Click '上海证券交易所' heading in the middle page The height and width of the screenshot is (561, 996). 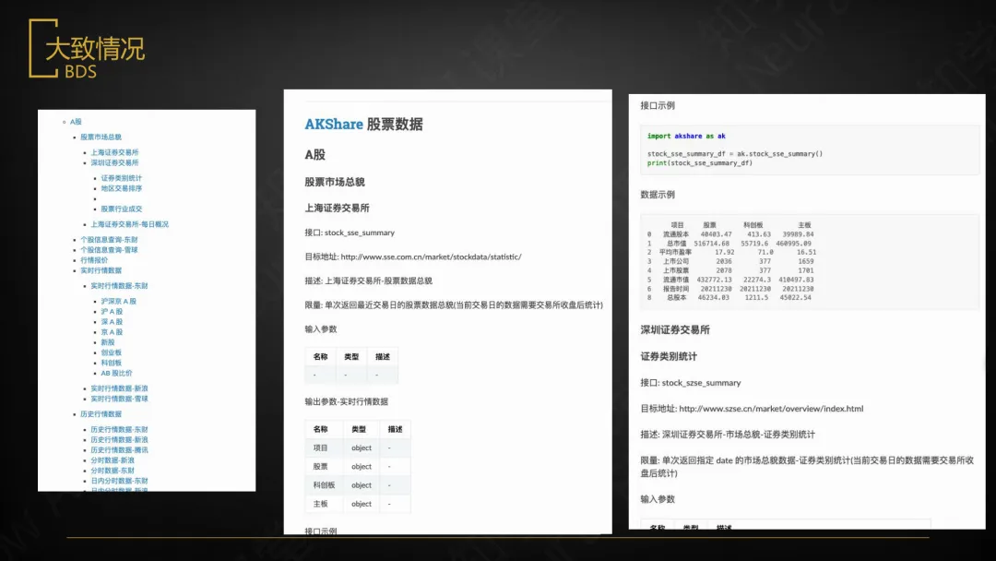[x=337, y=209]
